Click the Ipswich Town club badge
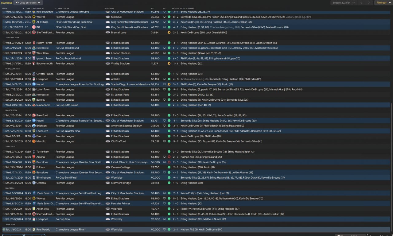The height and width of the screenshot is (236, 393). [x=34, y=58]
